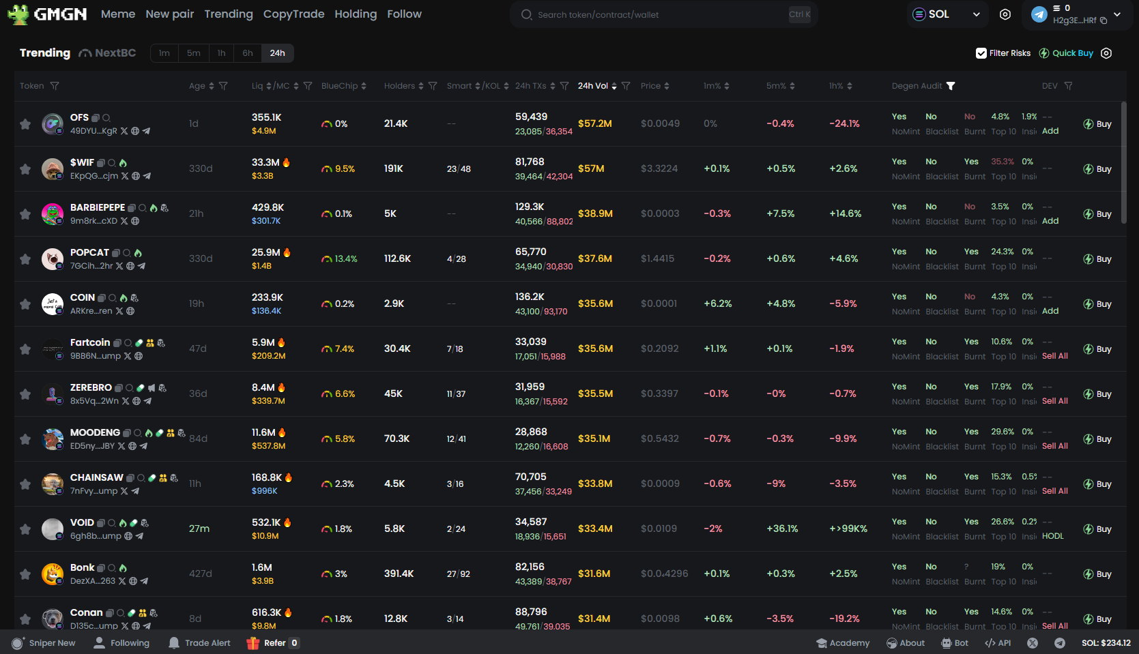This screenshot has width=1139, height=654.
Task: Favorite the BARBIEPEPE token star
Action: coord(25,214)
